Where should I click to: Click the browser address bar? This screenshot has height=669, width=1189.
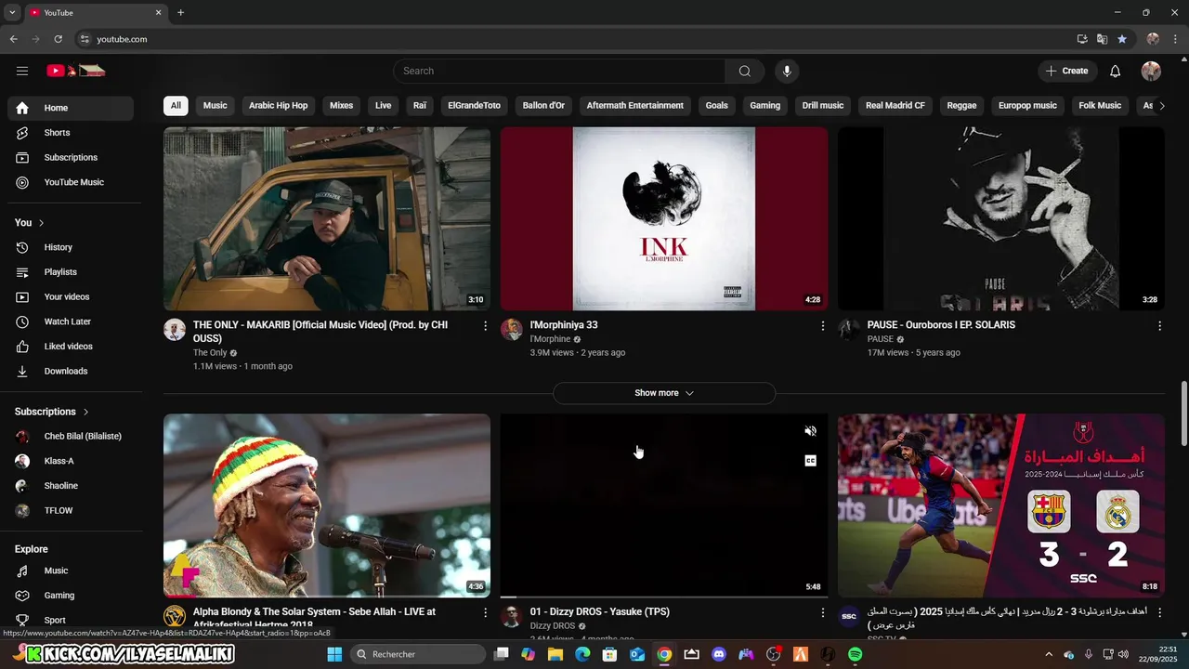576,39
